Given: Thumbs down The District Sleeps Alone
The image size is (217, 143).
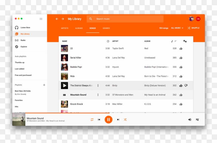Looking at the screenshot, I should 186,86.
